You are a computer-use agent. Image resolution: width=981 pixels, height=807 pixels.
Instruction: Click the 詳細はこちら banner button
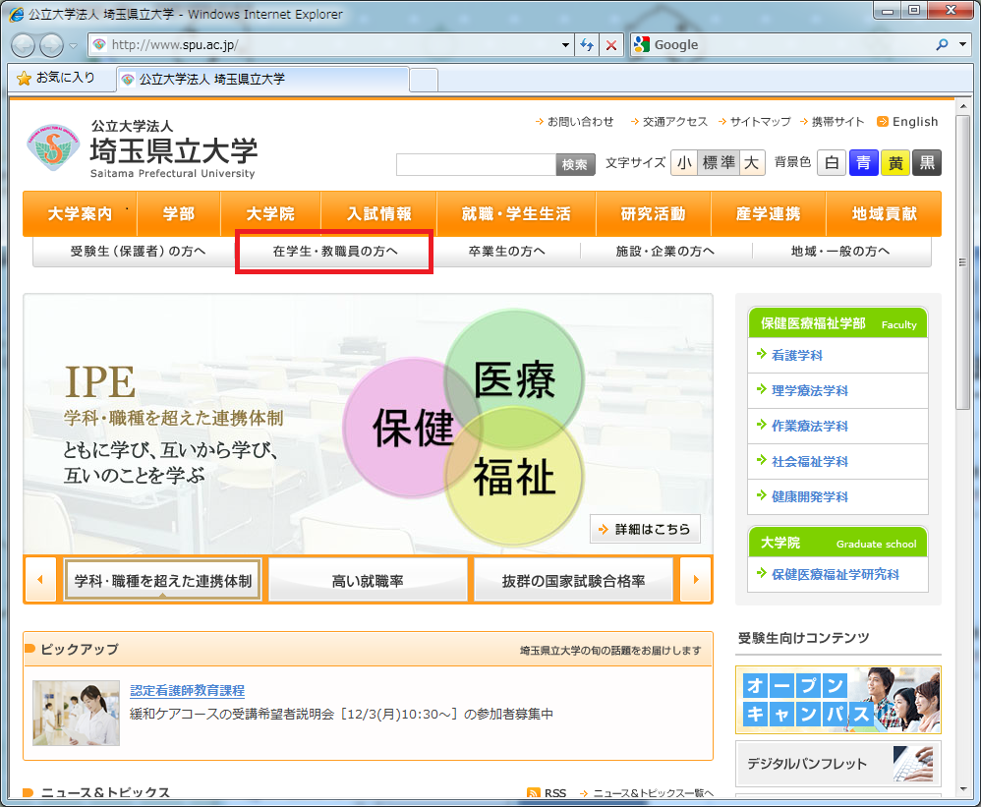(645, 529)
